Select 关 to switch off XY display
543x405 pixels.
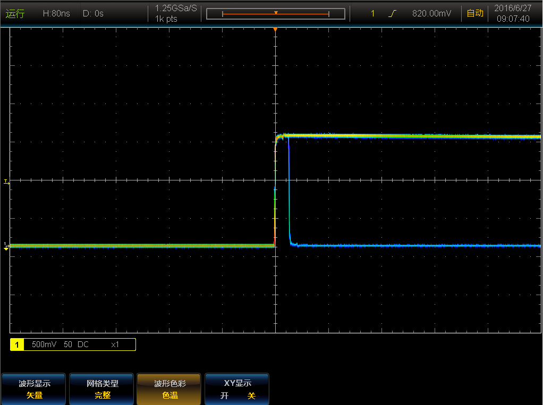251,395
